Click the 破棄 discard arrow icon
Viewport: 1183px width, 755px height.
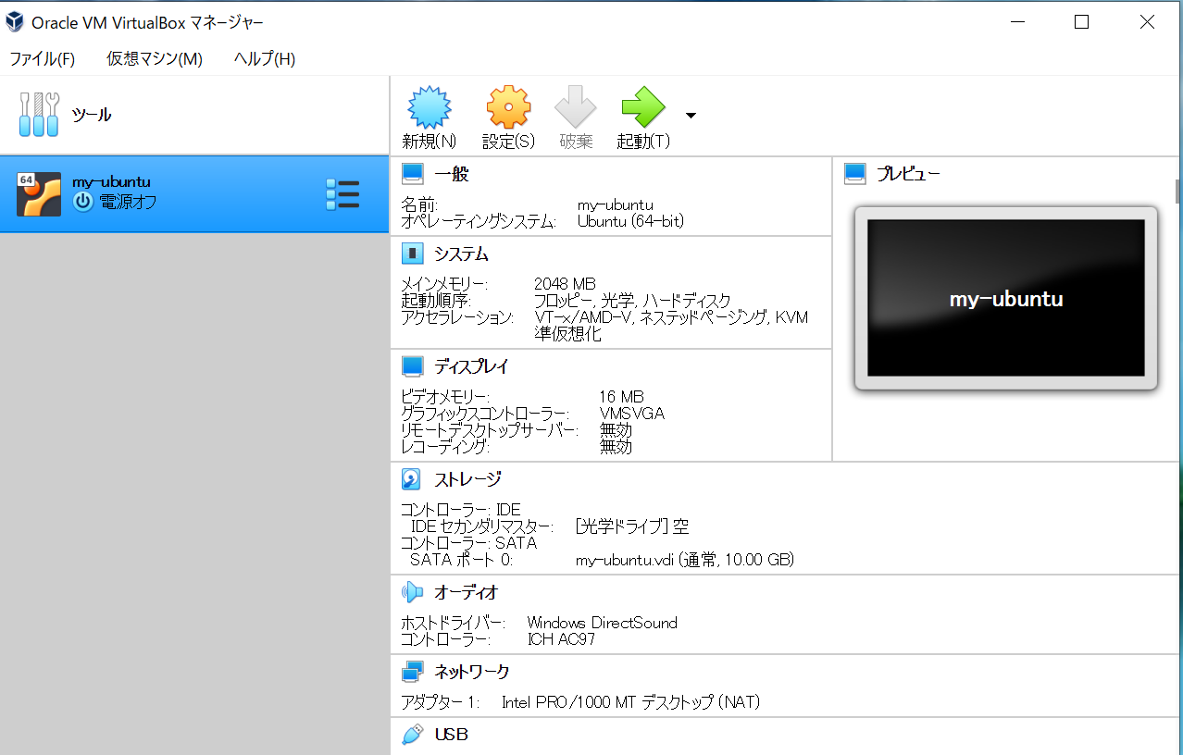[x=576, y=107]
